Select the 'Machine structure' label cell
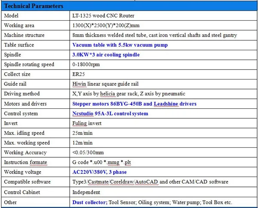258x208 pixels. (x=36, y=35)
